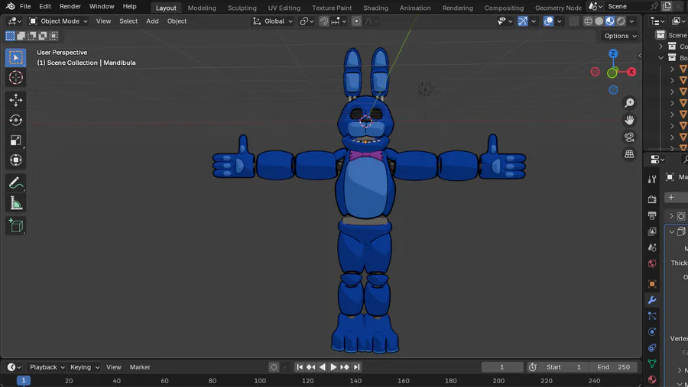Open the editor type dropdown in viewport
Image resolution: width=688 pixels, height=387 pixels.
15,21
